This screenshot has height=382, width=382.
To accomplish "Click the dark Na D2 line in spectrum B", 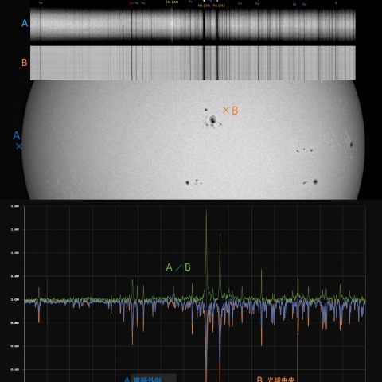I will (x=204, y=63).
